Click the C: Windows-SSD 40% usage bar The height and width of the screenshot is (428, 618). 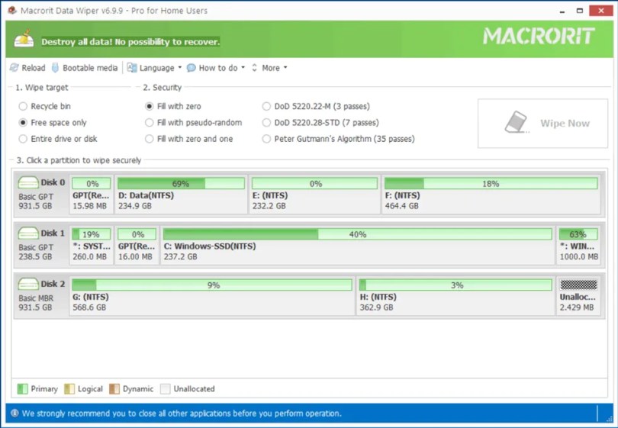[x=358, y=234]
